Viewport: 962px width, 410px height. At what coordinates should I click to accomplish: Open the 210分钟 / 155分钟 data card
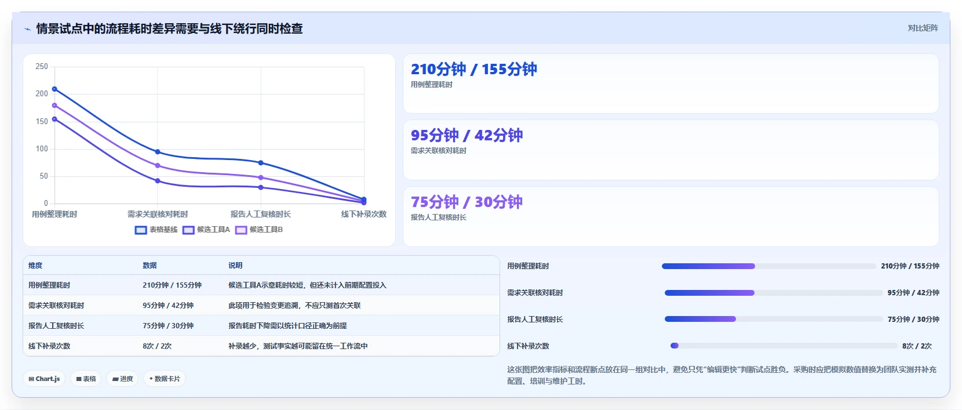tap(671, 84)
